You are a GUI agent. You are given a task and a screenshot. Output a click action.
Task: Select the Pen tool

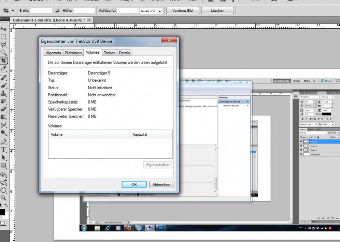[x=3, y=142]
